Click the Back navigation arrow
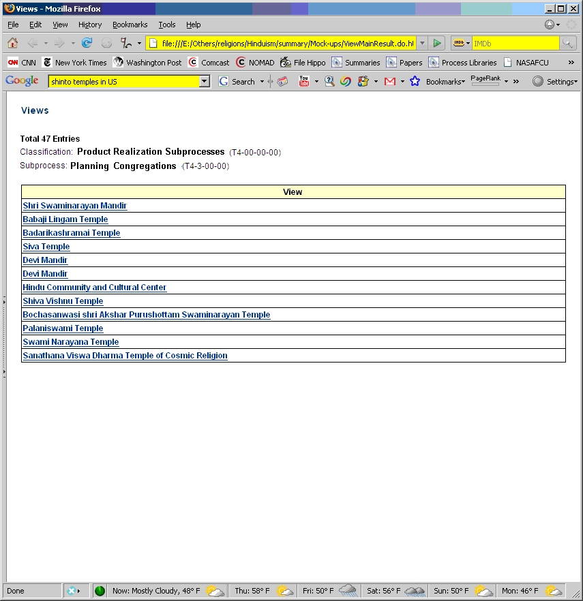Viewport: 583px width, 601px height. click(33, 43)
